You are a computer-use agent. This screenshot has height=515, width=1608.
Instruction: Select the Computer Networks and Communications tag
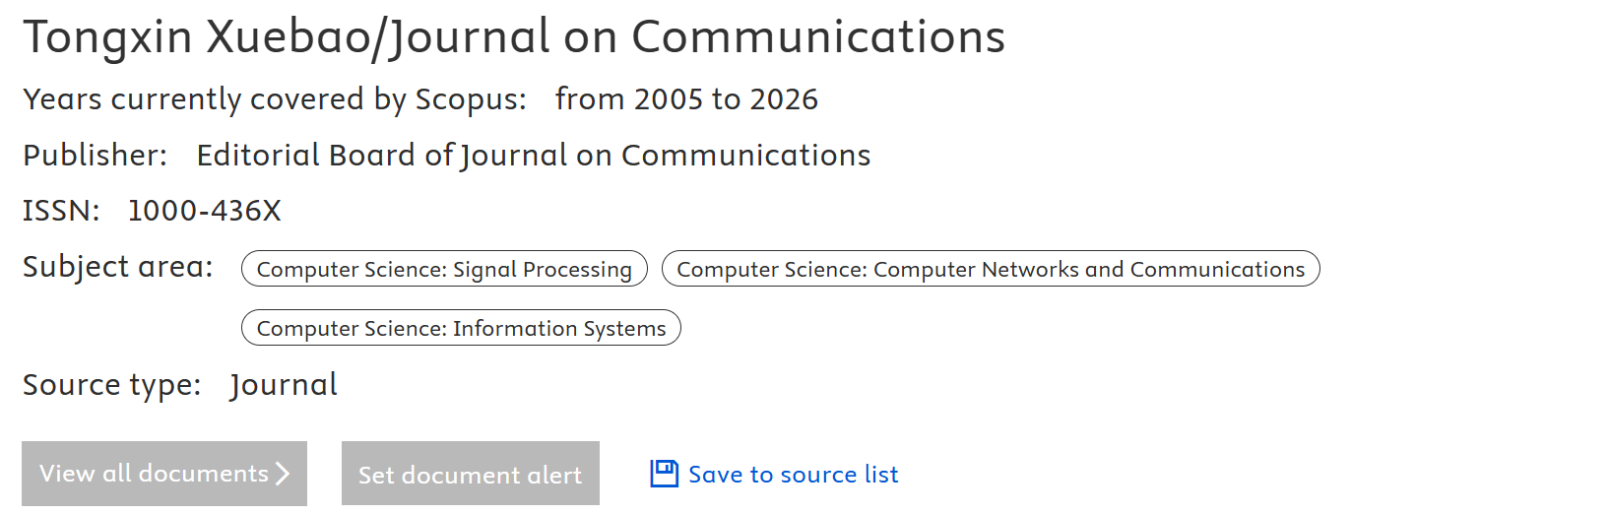[990, 269]
